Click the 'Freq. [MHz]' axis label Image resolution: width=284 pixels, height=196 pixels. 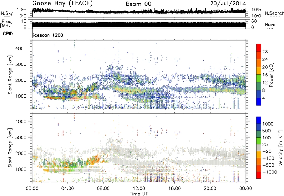[x=6, y=24]
